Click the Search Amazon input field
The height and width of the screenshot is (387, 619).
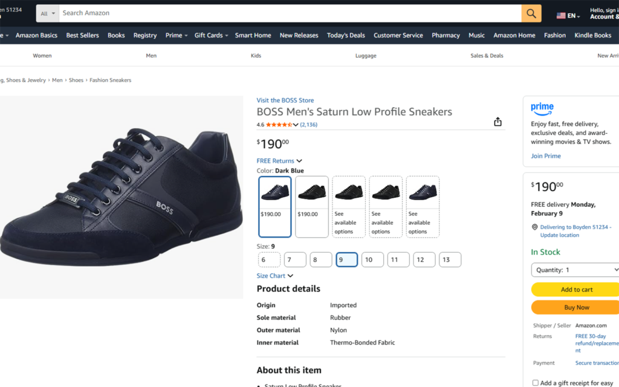coord(290,13)
